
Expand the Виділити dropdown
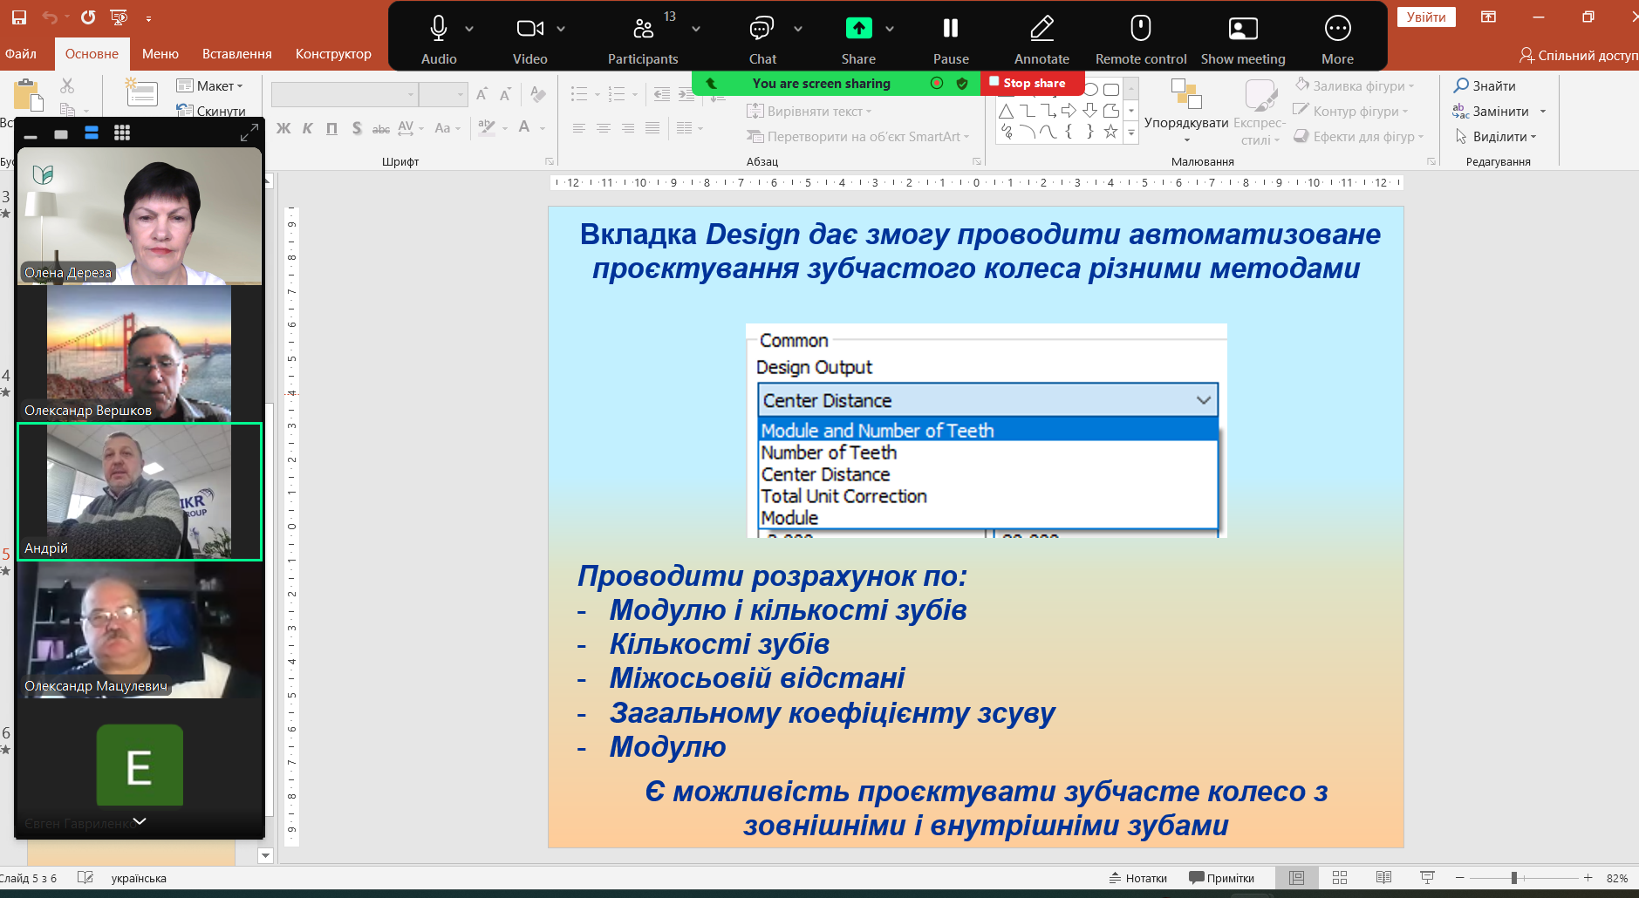pos(1497,137)
